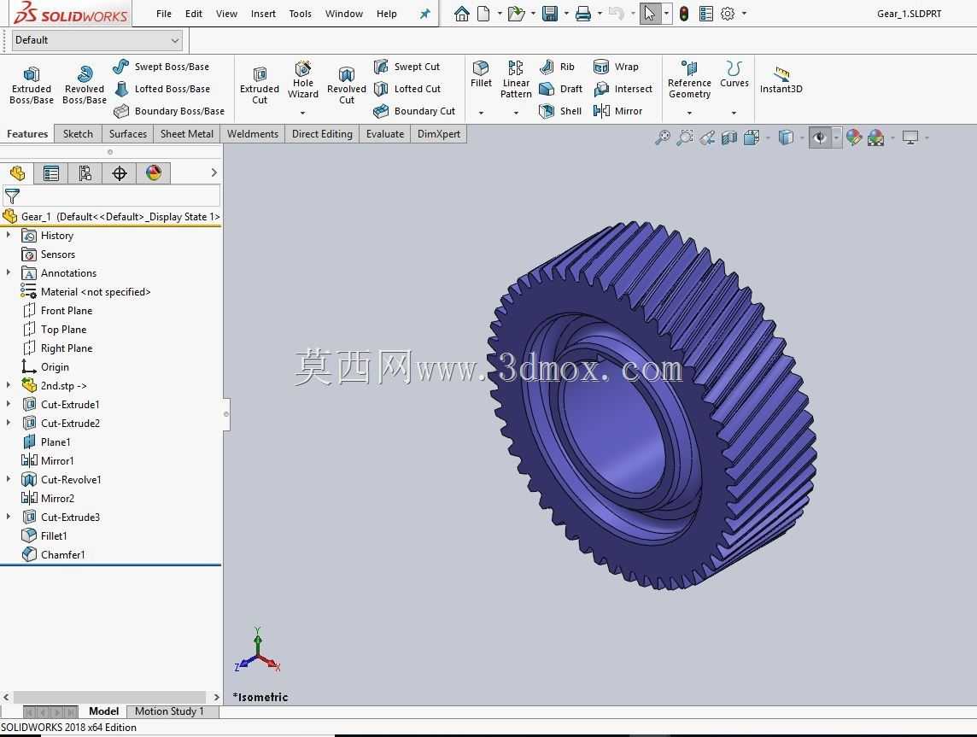The height and width of the screenshot is (737, 977).
Task: Open the ConfigurationManager tab icon
Action: click(85, 173)
